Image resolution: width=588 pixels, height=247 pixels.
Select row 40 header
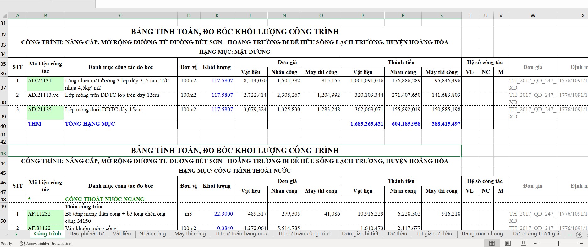4,125
